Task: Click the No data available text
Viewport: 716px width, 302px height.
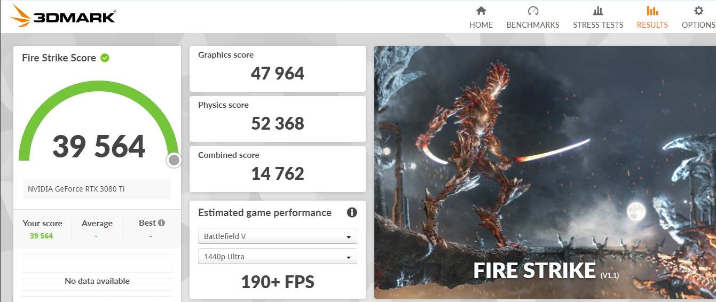Action: 97,281
